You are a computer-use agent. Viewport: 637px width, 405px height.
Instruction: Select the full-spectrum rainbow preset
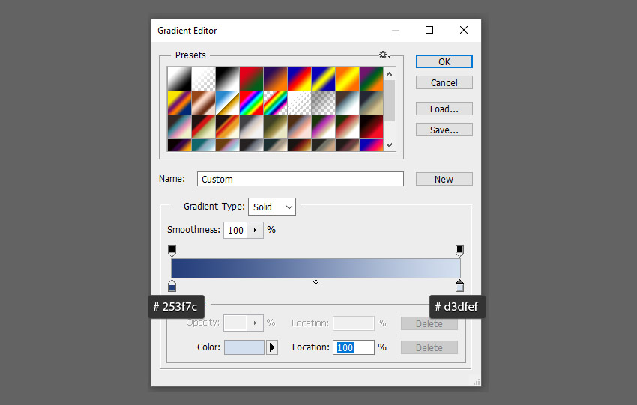point(251,103)
